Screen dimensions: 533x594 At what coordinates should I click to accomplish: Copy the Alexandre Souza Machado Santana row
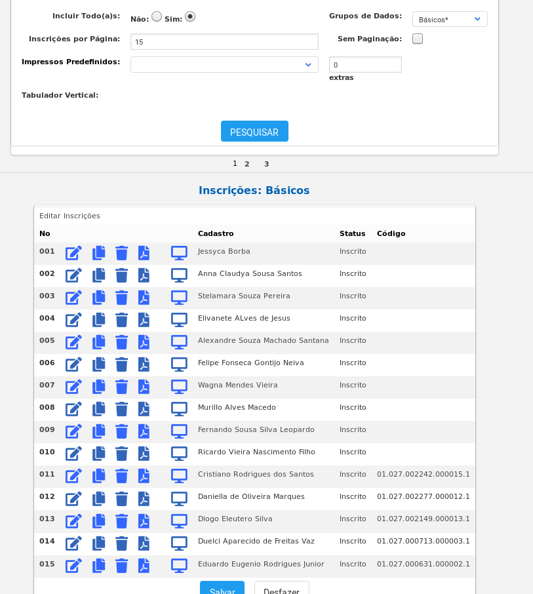99,342
